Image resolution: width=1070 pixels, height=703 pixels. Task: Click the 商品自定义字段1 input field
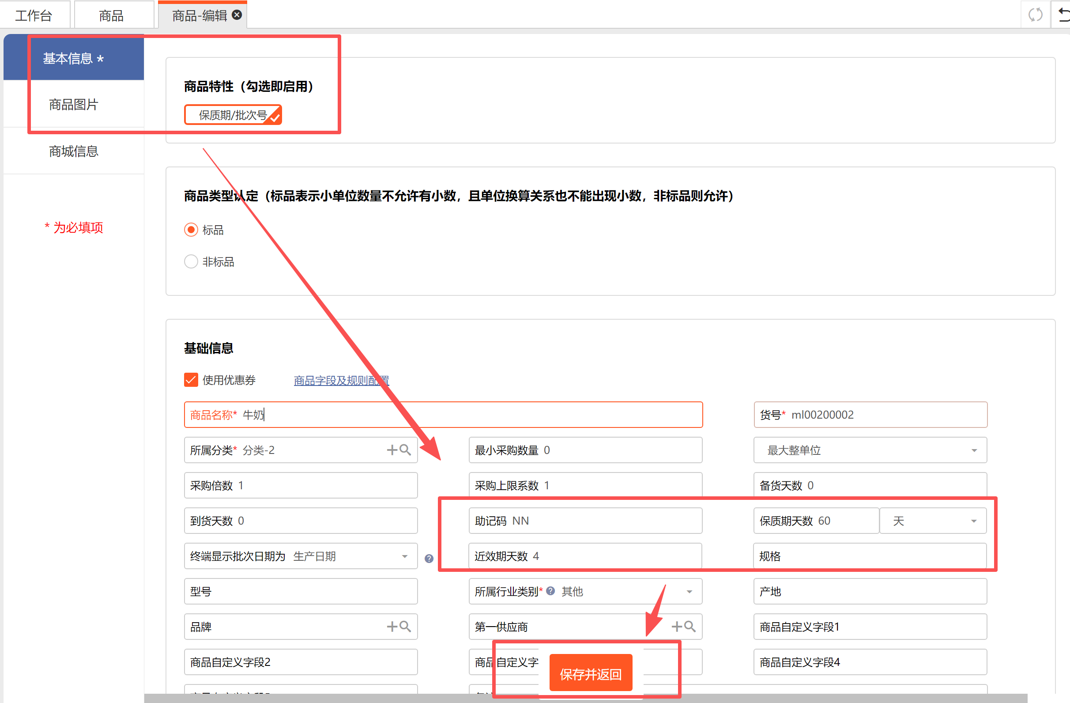[x=870, y=627]
